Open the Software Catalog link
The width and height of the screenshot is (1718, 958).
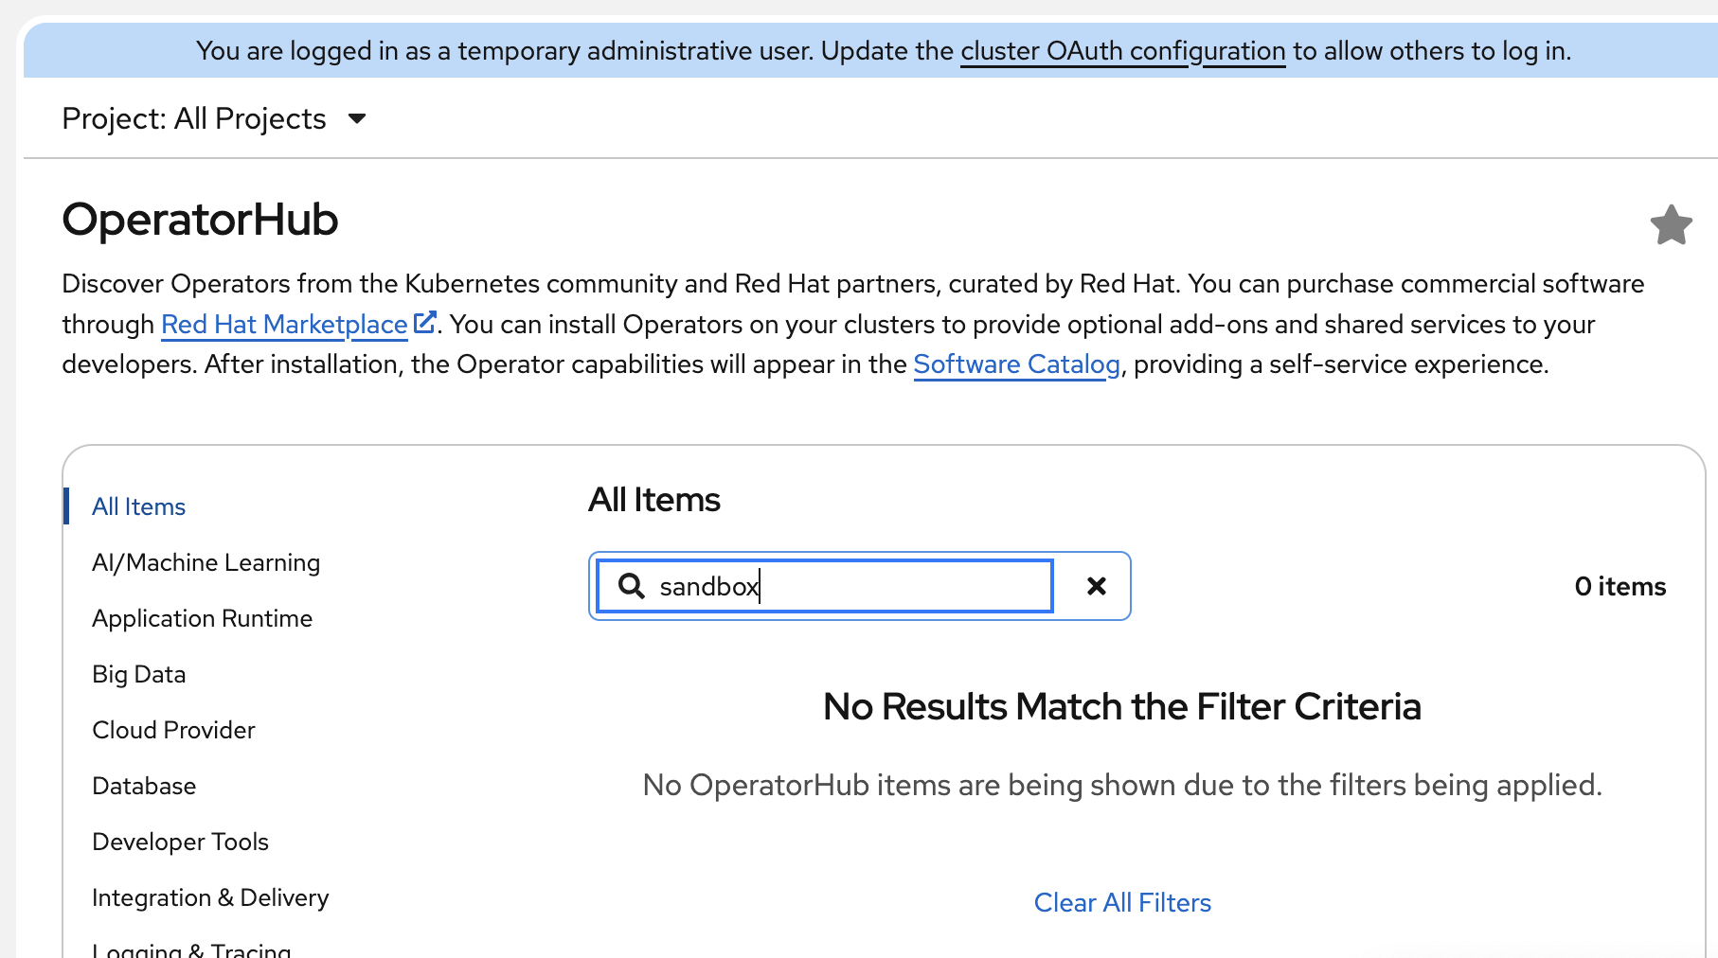[x=1016, y=364]
